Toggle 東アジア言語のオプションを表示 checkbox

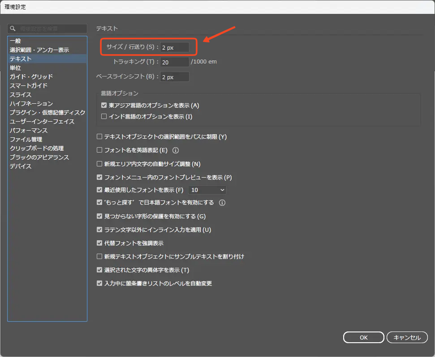click(104, 106)
